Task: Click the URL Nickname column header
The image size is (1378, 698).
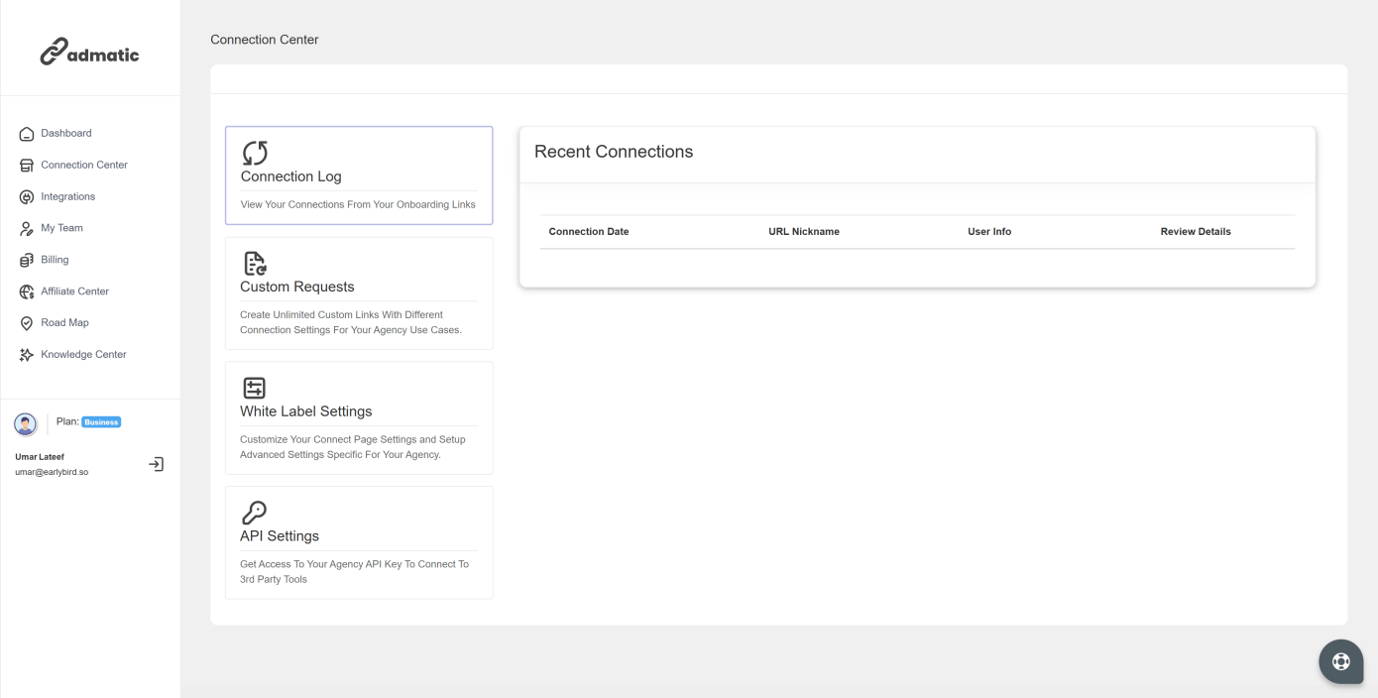Action: 804,232
